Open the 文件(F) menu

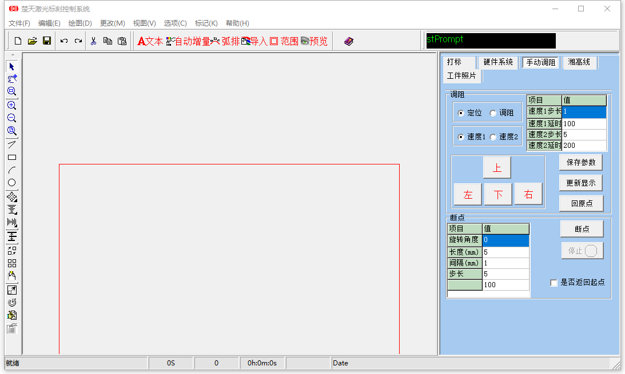tap(19, 23)
